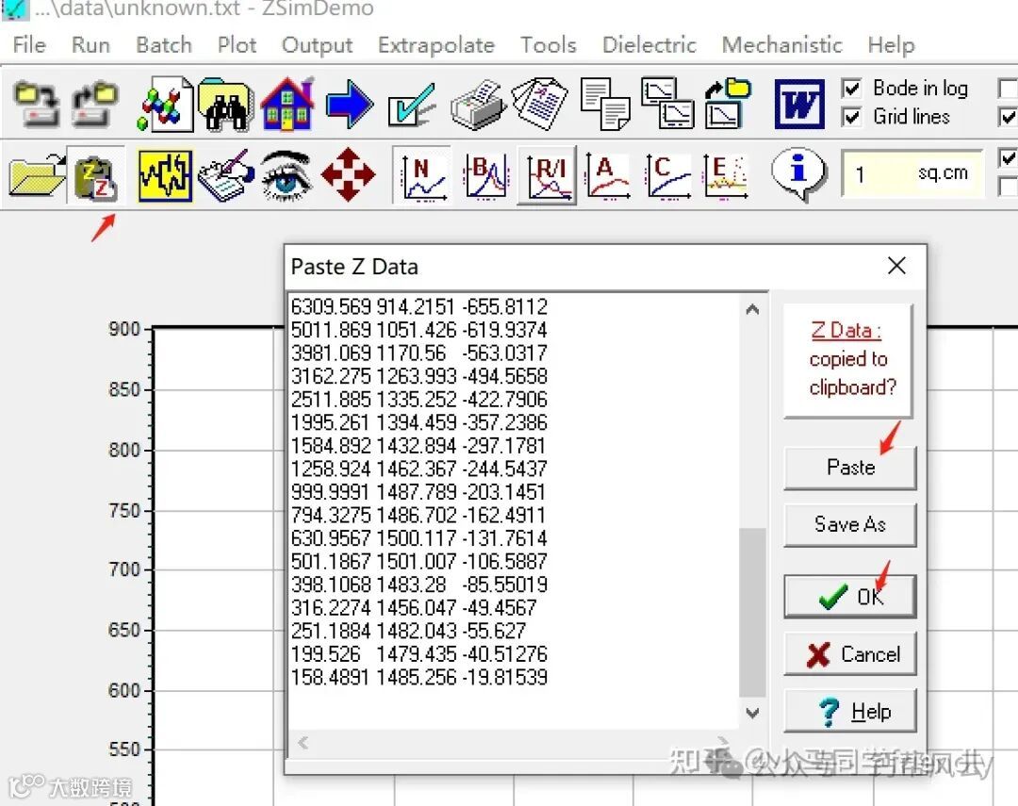Click the binoculars search icon
1018x806 pixels.
(x=224, y=105)
